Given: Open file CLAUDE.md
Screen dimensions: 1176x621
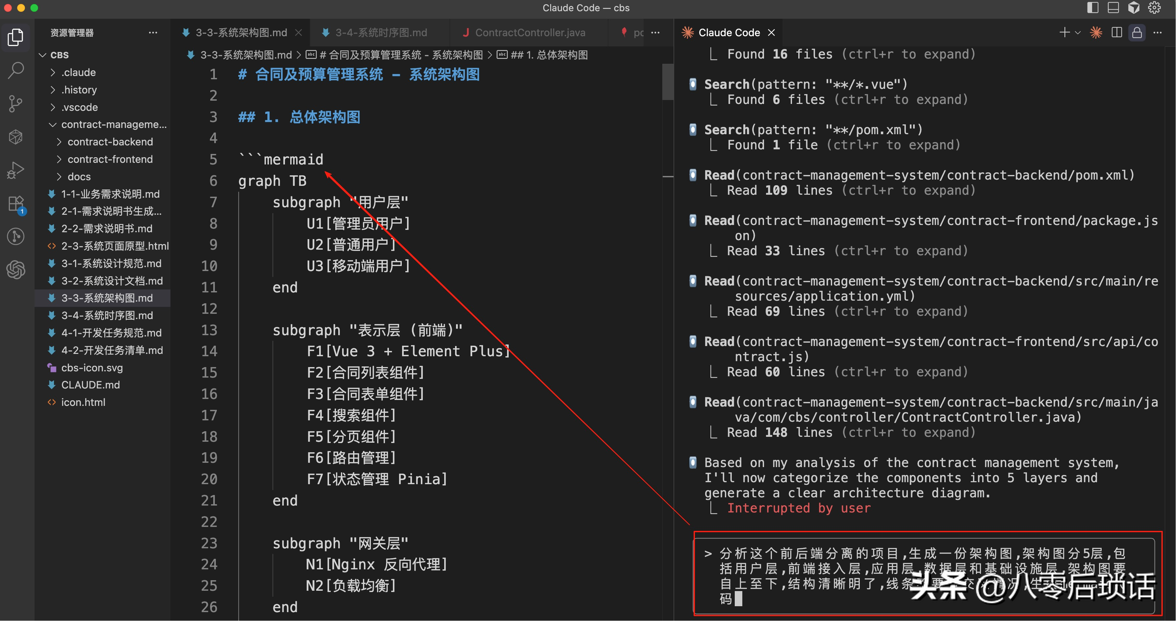Looking at the screenshot, I should (x=103, y=385).
